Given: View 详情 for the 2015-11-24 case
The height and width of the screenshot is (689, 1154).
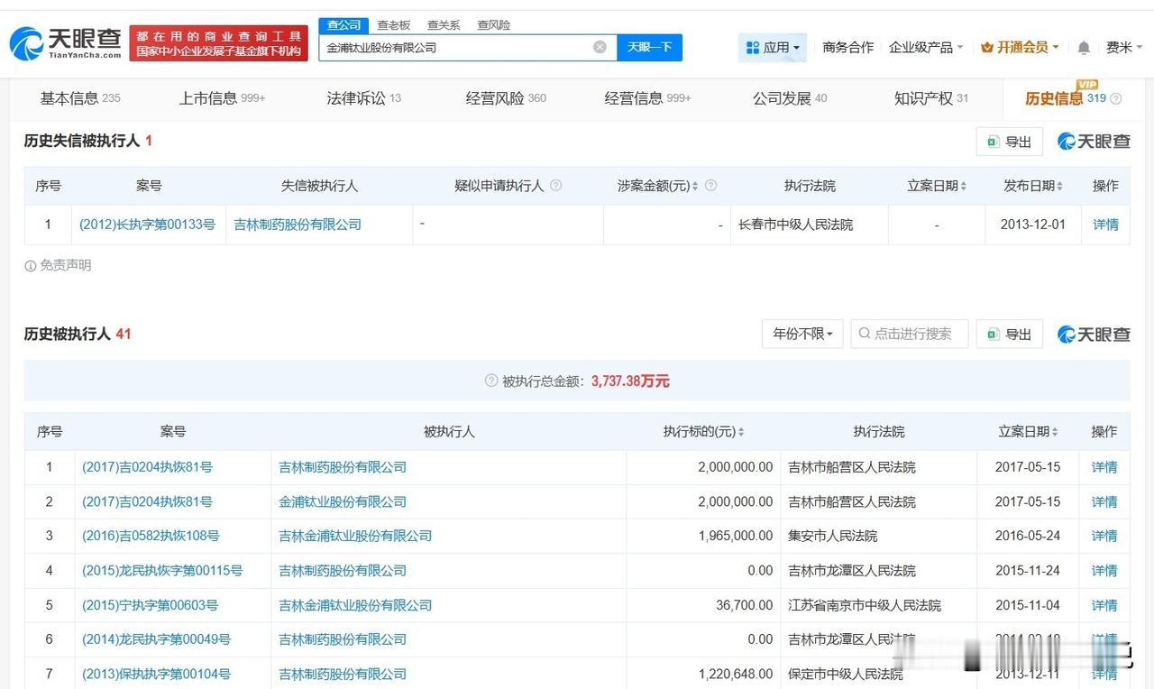Looking at the screenshot, I should tap(1104, 571).
